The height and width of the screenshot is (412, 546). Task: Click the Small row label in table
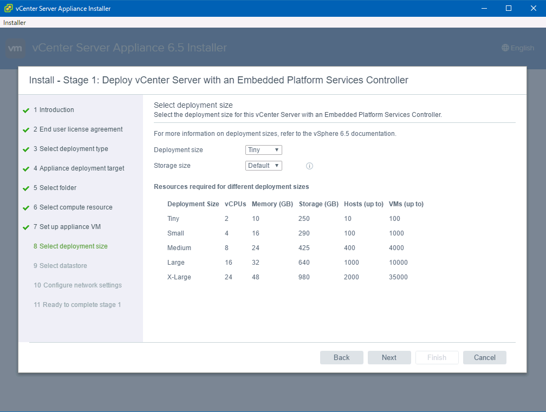pos(175,233)
